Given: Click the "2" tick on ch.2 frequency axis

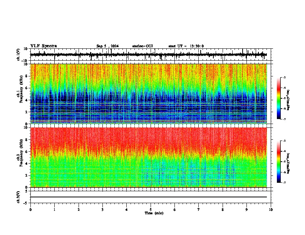Looking at the screenshot, I should (27, 175).
